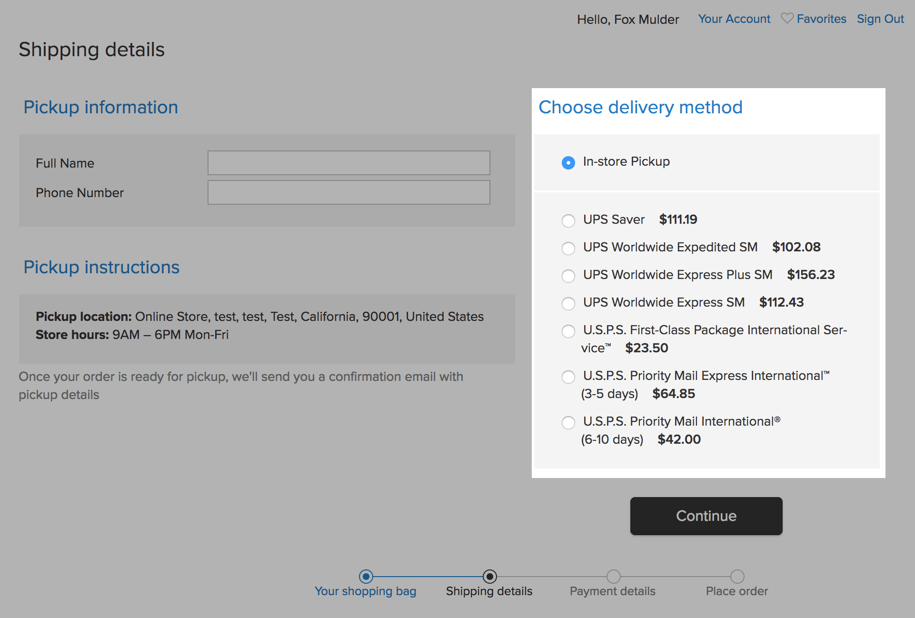
Task: Click the Favorites heart icon
Action: pos(787,19)
